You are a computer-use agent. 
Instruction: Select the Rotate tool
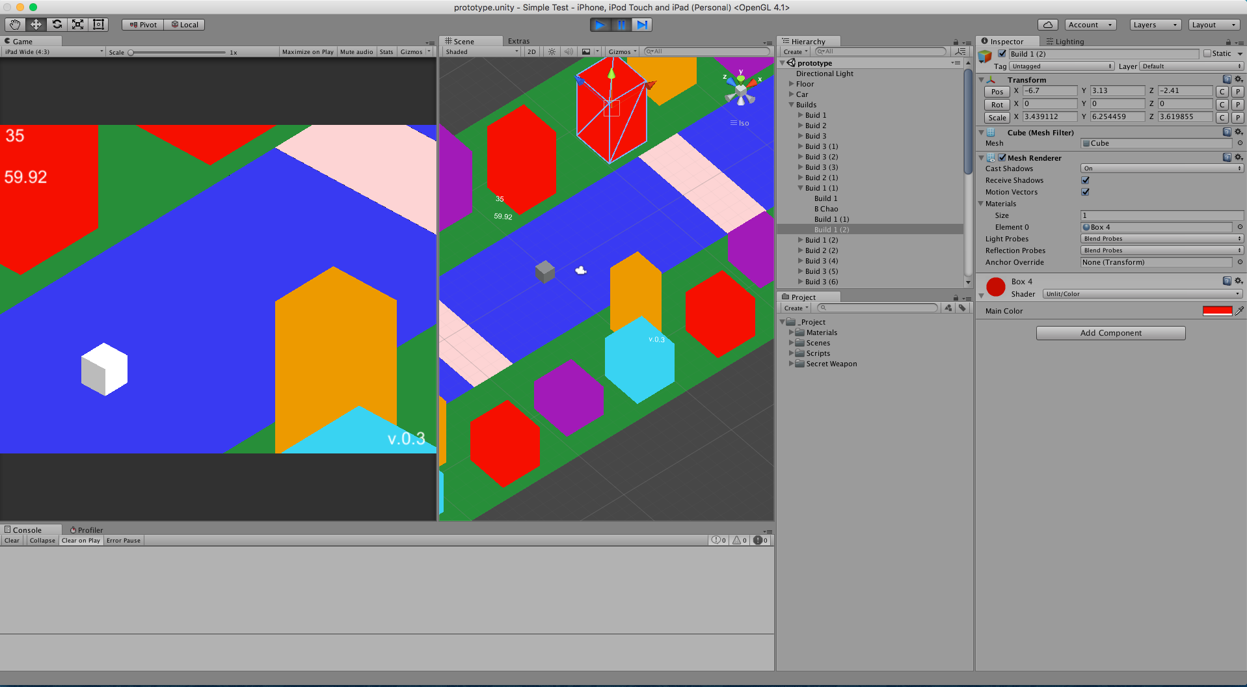(x=57, y=25)
